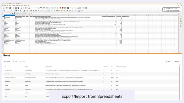Open the Format menu

(x=14, y=6)
